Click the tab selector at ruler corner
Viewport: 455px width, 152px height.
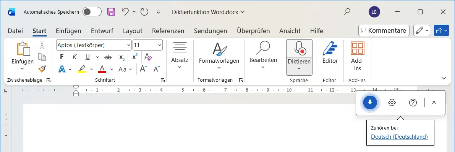point(6,91)
